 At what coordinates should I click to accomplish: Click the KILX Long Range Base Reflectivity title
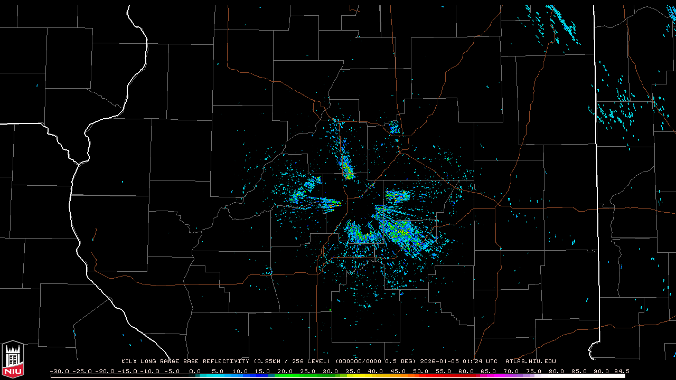pos(185,362)
